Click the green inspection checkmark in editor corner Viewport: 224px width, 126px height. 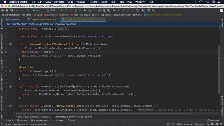click(x=219, y=28)
